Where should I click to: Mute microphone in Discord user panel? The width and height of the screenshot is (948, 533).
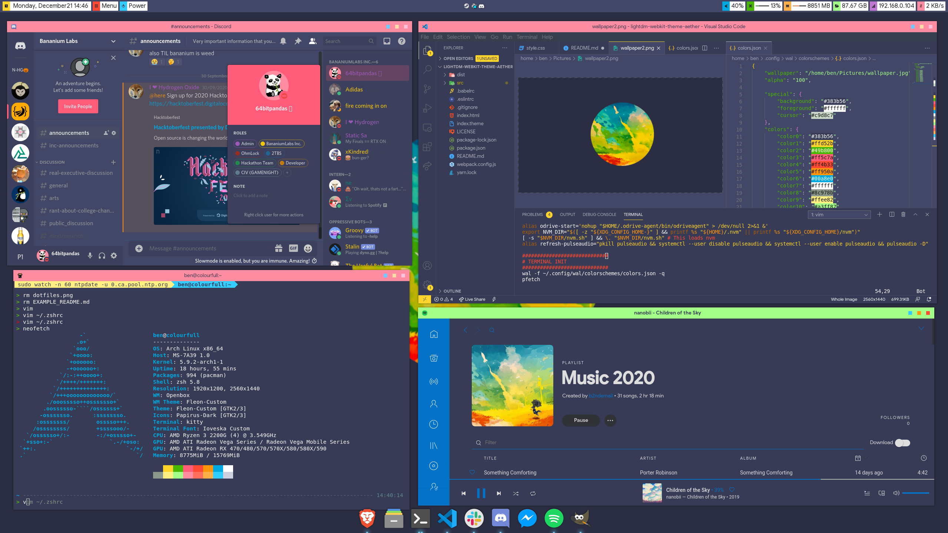click(x=90, y=256)
